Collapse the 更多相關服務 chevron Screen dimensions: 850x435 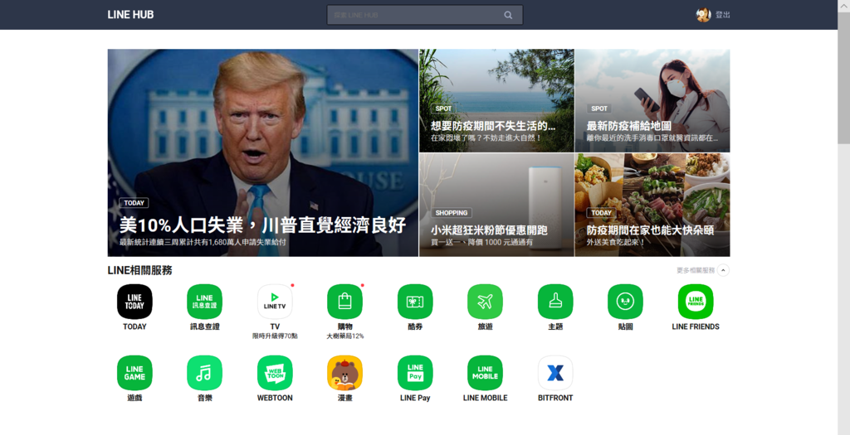click(723, 270)
